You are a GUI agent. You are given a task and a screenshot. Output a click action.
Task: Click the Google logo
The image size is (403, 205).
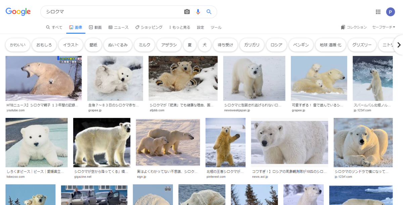[18, 11]
